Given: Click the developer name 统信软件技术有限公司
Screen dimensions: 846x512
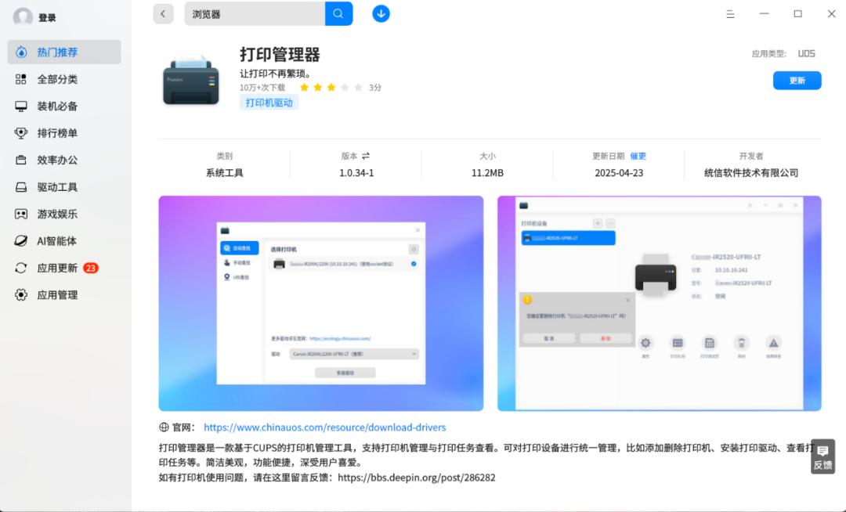Looking at the screenshot, I should pyautogui.click(x=751, y=173).
